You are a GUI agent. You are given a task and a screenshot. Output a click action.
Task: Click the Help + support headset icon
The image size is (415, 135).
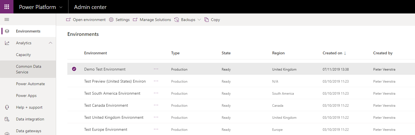tap(7, 107)
